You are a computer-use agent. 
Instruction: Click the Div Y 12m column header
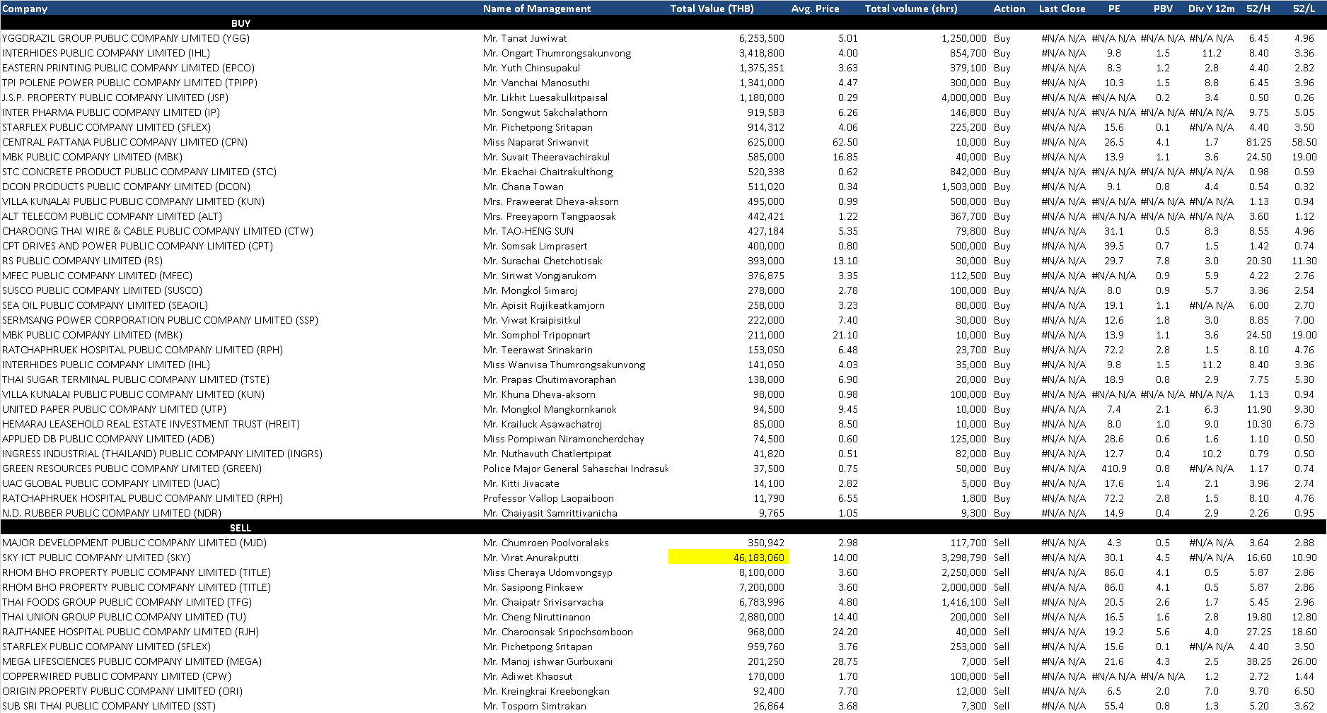pyautogui.click(x=1211, y=8)
